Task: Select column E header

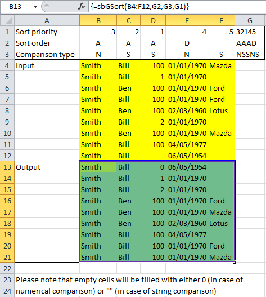Action: (187, 20)
